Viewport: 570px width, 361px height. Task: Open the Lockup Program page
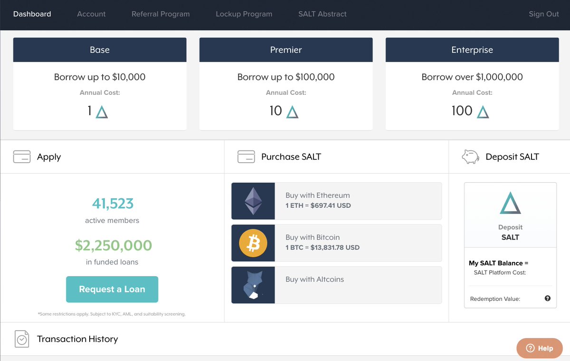click(x=244, y=14)
